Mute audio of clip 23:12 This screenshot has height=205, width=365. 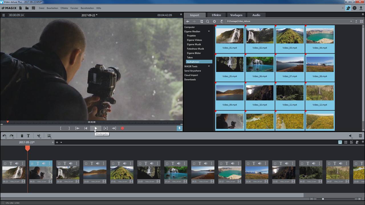pos(232,164)
